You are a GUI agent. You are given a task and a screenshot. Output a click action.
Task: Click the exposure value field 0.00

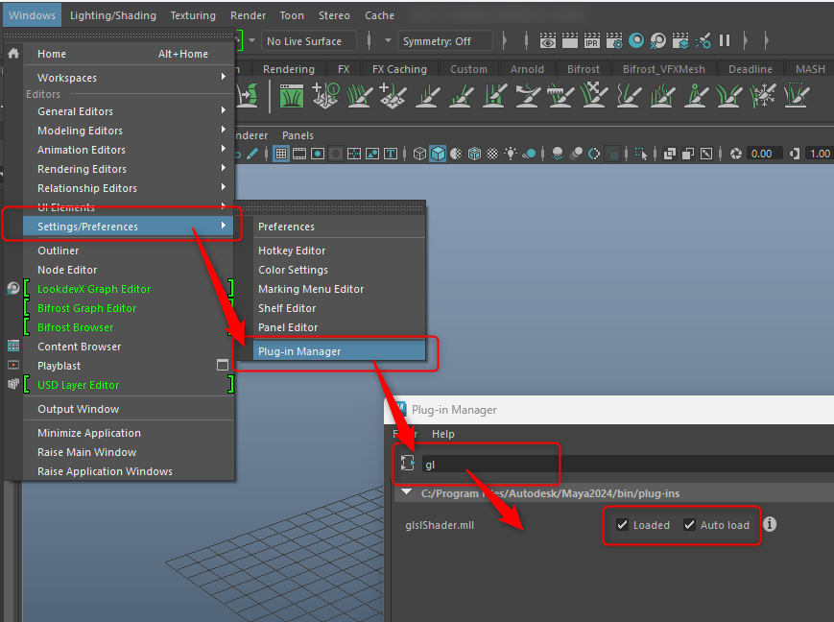pyautogui.click(x=763, y=154)
